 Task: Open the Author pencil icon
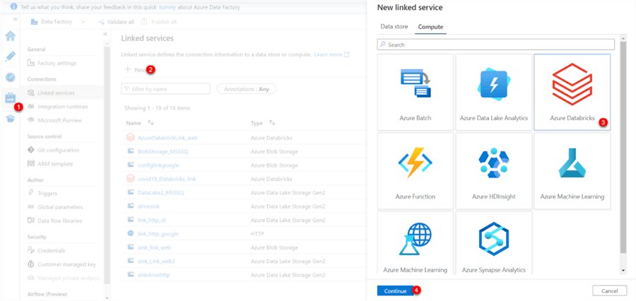click(x=10, y=56)
